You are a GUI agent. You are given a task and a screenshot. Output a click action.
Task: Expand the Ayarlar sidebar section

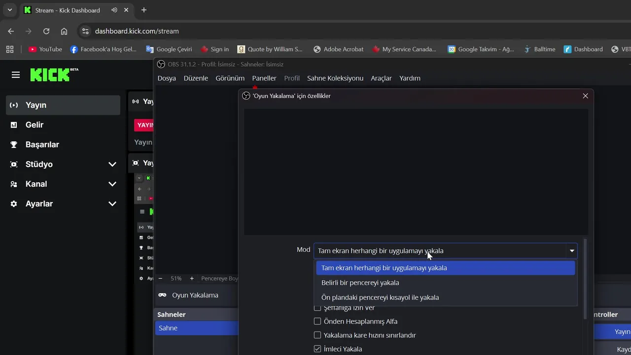pyautogui.click(x=112, y=204)
